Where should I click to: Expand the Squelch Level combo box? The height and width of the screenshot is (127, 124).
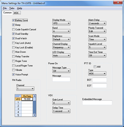[x=97, y=47]
